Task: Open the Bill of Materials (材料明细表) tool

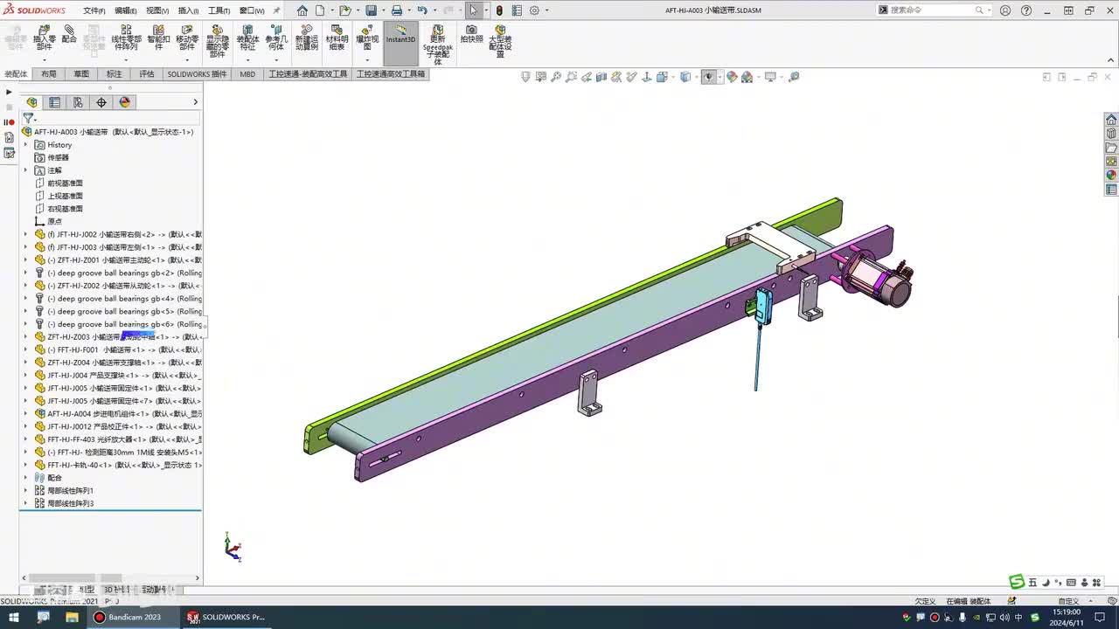Action: [x=337, y=38]
